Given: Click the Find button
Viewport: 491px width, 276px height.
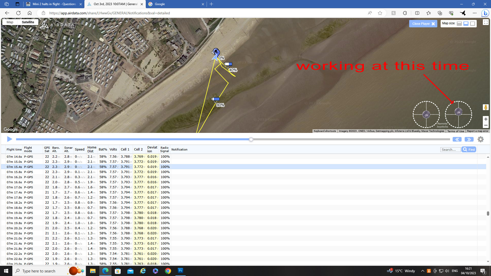Looking at the screenshot, I should pos(469,149).
